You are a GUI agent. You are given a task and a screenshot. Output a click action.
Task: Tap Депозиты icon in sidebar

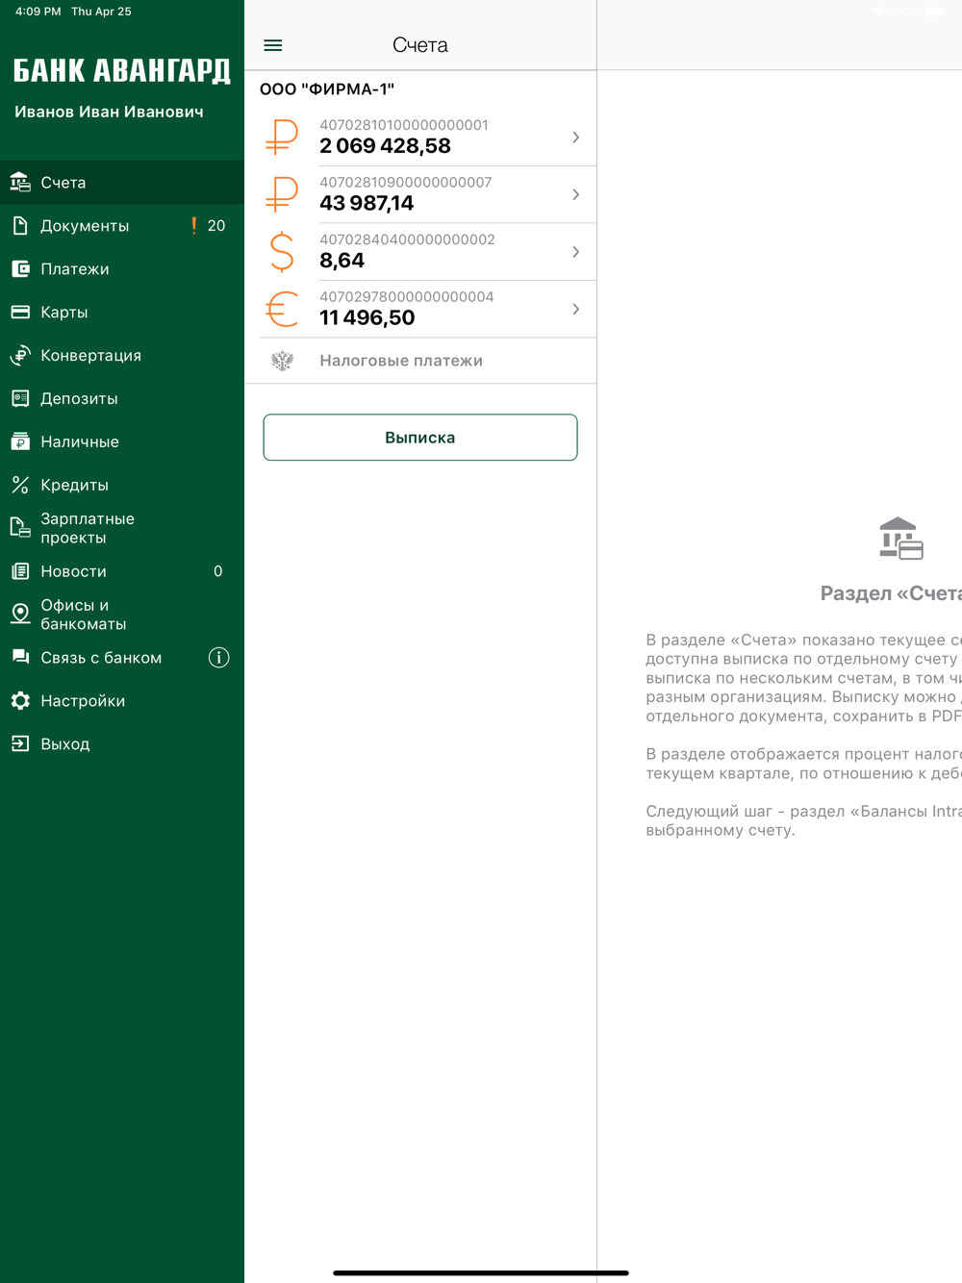[x=20, y=398]
